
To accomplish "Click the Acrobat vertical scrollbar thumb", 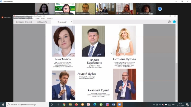I will (176, 81).
